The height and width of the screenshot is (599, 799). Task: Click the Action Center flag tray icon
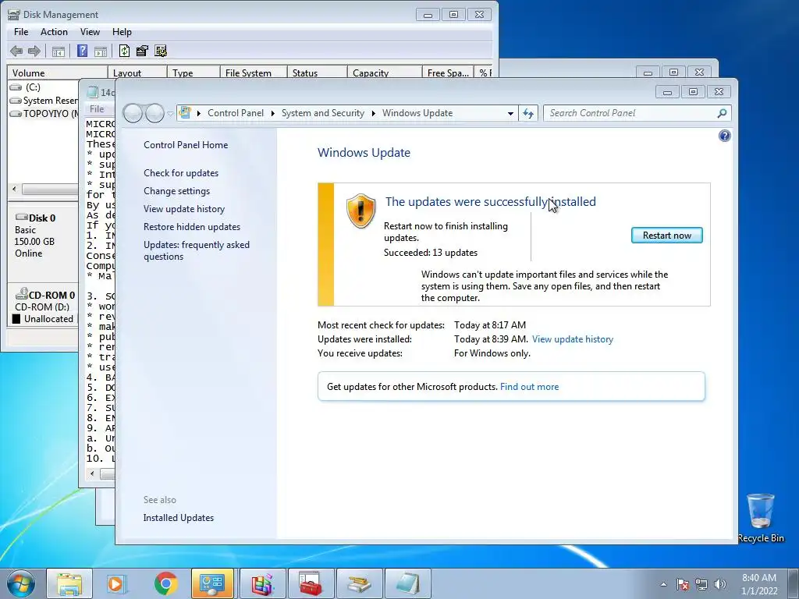click(682, 584)
